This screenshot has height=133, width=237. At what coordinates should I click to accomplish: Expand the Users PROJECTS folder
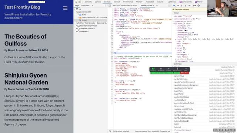pos(78,17)
